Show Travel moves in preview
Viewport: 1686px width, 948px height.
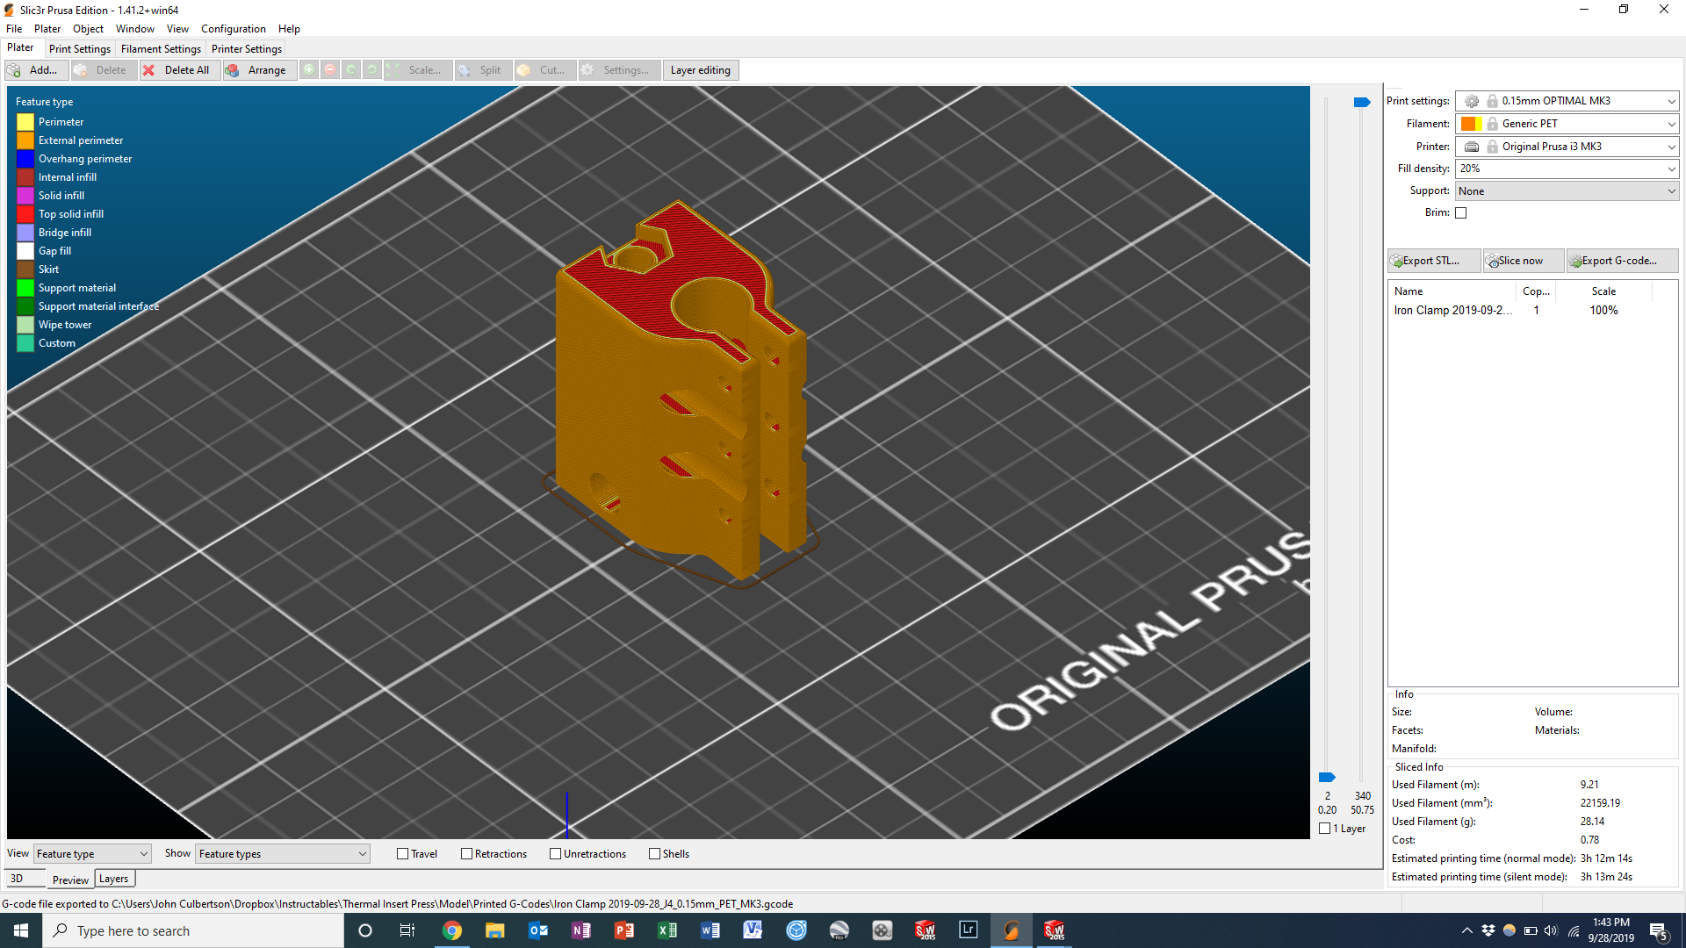click(x=402, y=853)
